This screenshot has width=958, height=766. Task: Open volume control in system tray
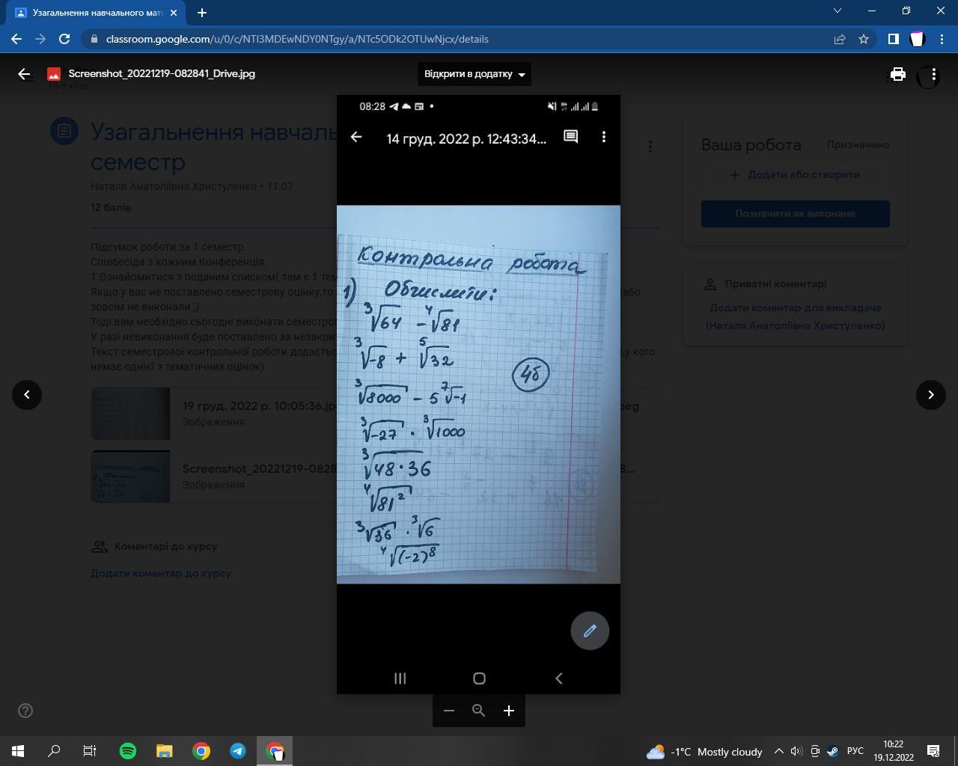[796, 751]
